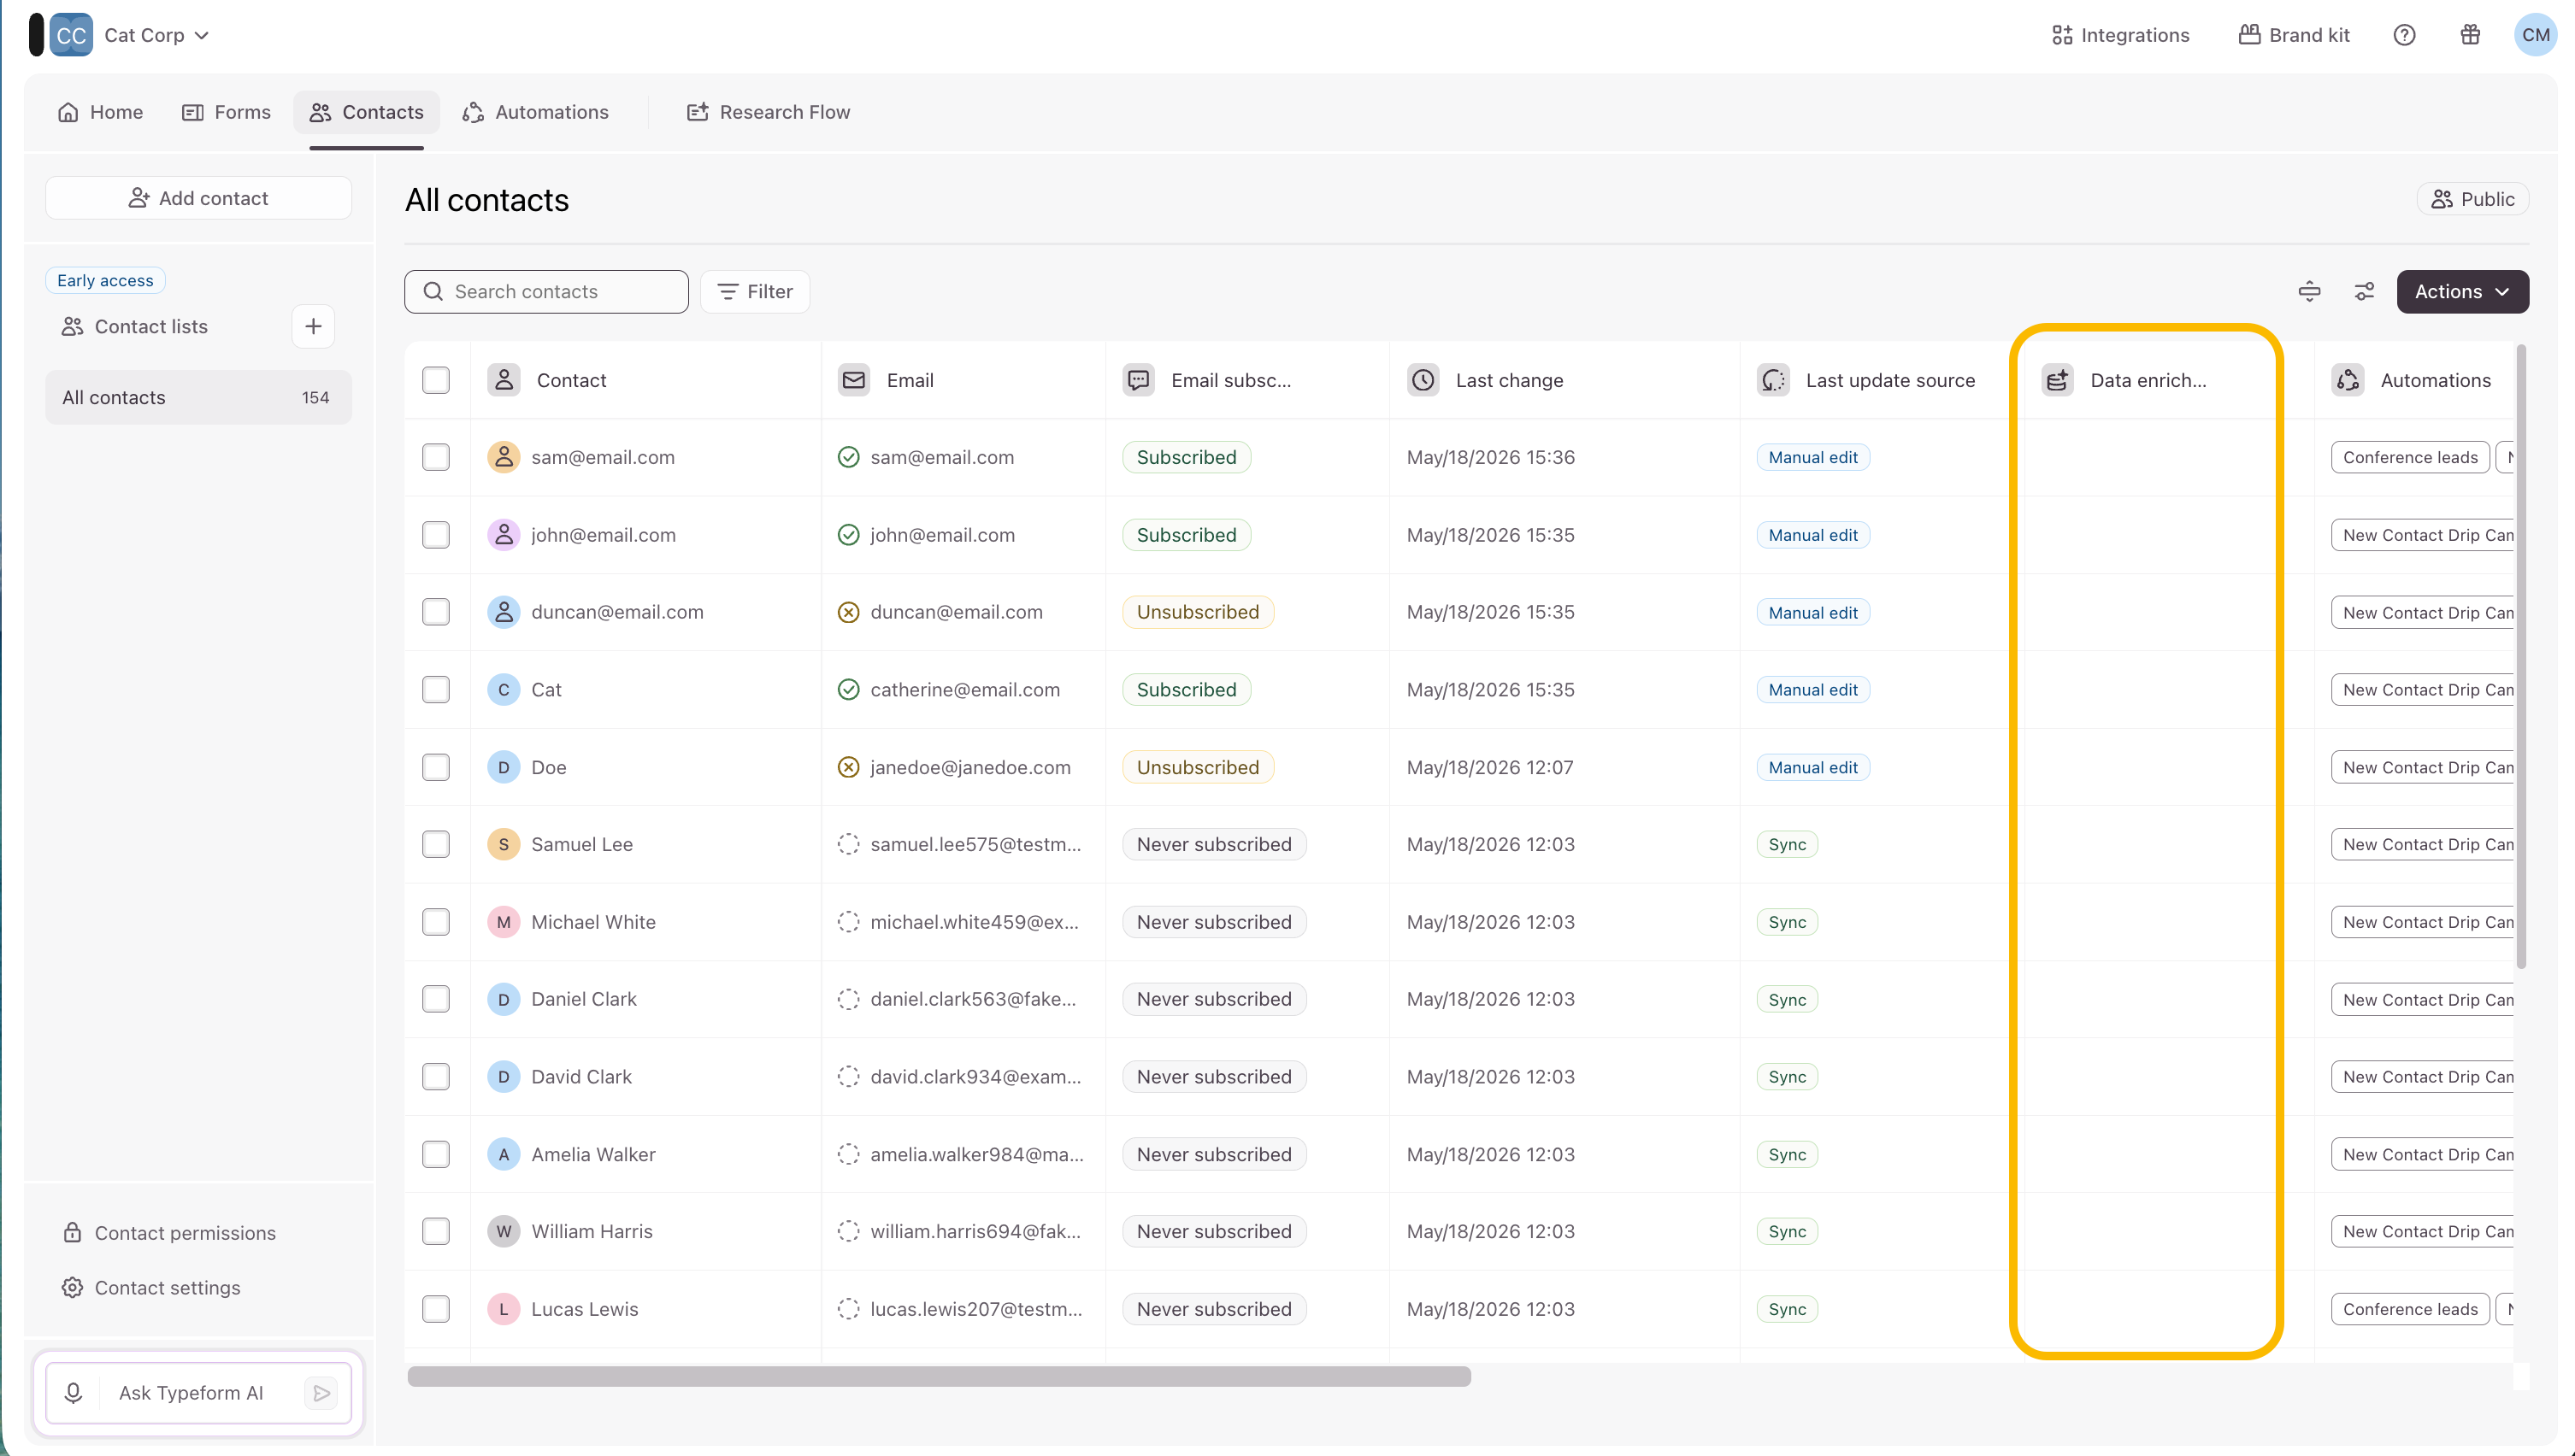This screenshot has height=1456, width=2575.
Task: Select the Samuel Lee row checkbox
Action: tap(436, 844)
